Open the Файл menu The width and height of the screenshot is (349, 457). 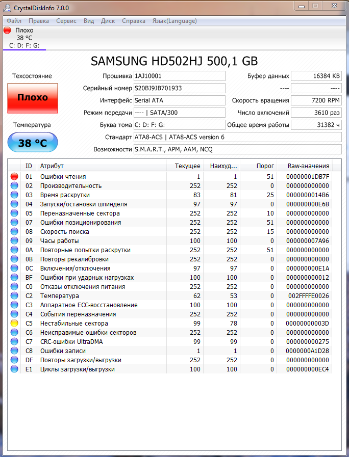tap(14, 21)
